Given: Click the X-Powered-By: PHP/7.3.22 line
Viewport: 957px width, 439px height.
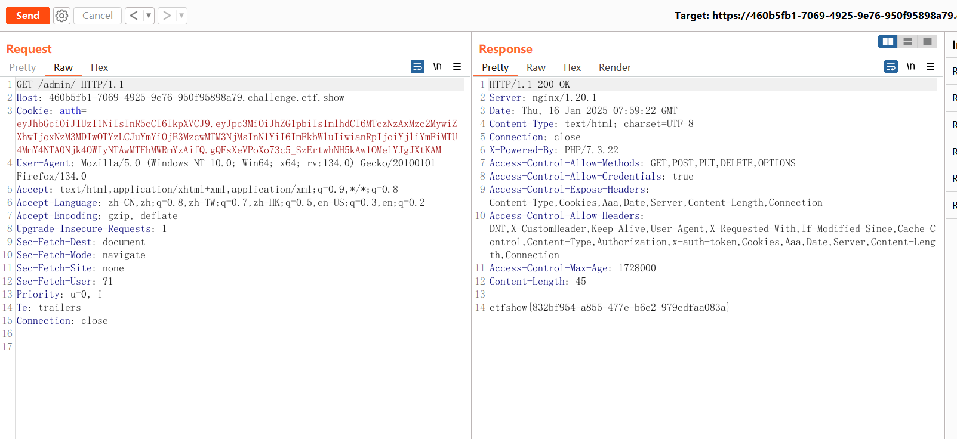Looking at the screenshot, I should [x=553, y=150].
